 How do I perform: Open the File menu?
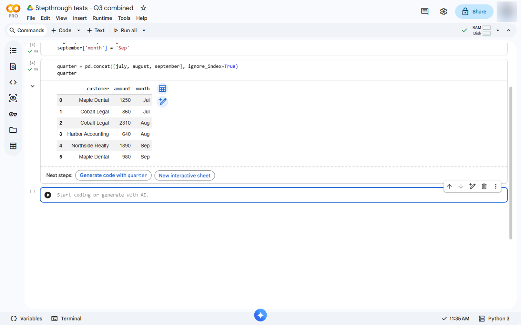click(x=31, y=18)
